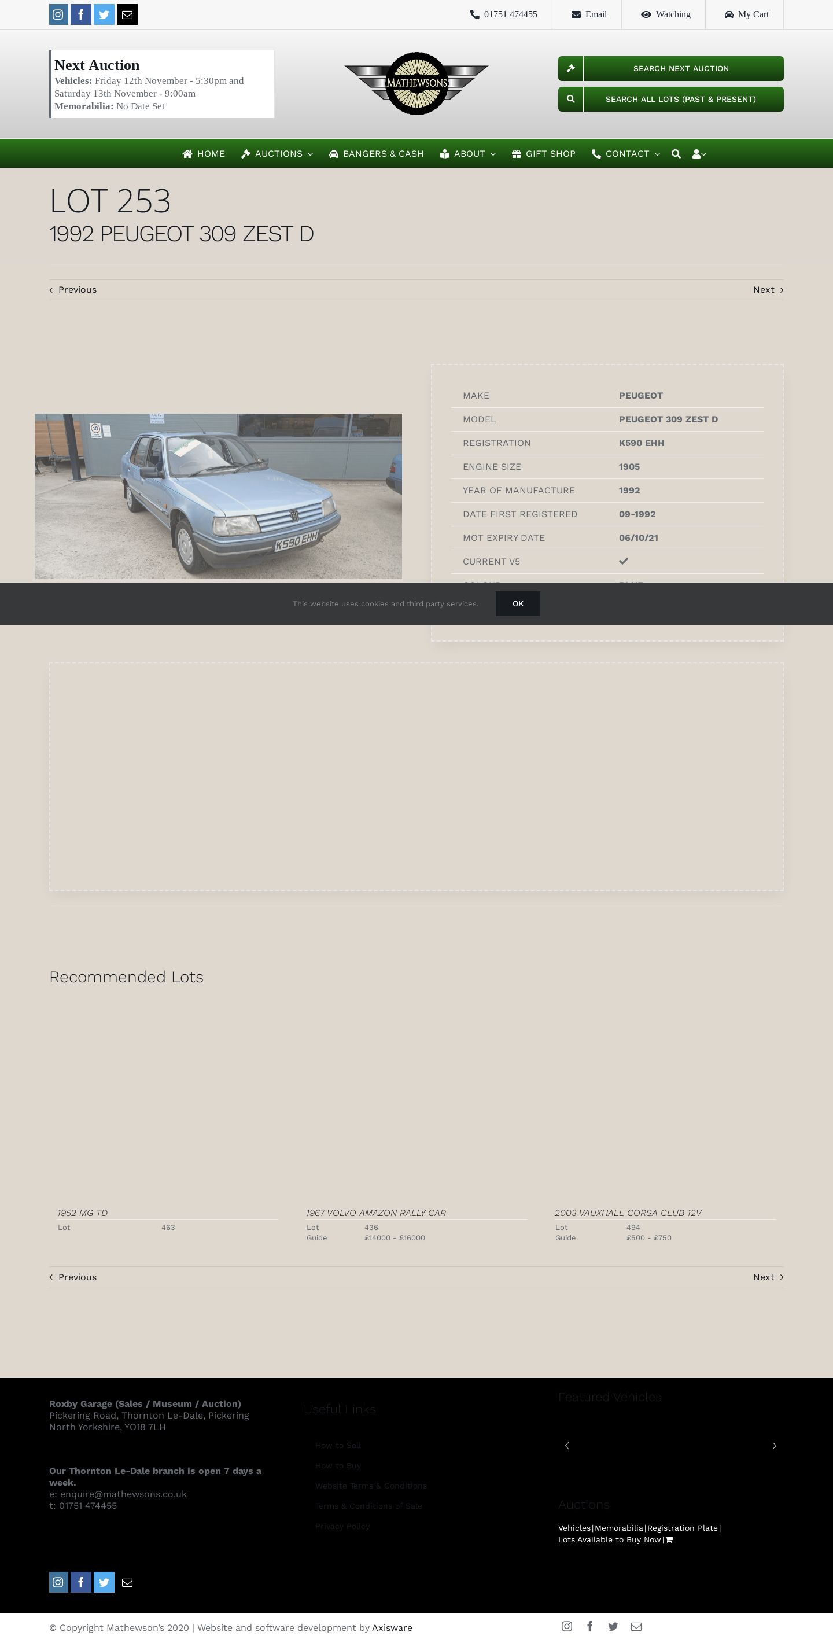Open Lots Available to Buy Now link
This screenshot has height=1643, width=833.
(609, 1539)
